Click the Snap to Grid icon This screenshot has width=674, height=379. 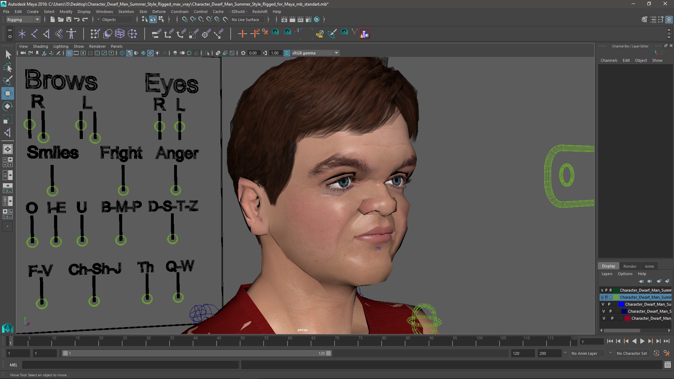[184, 19]
